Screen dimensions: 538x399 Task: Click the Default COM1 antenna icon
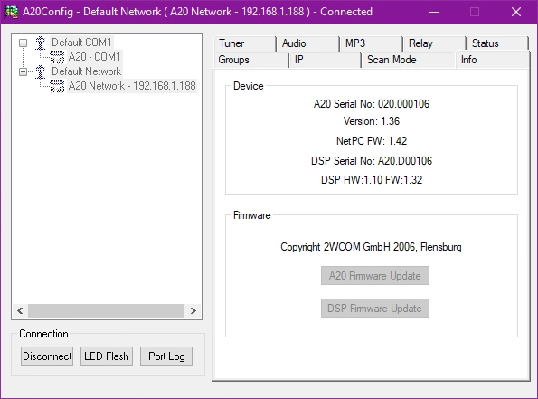[x=41, y=43]
